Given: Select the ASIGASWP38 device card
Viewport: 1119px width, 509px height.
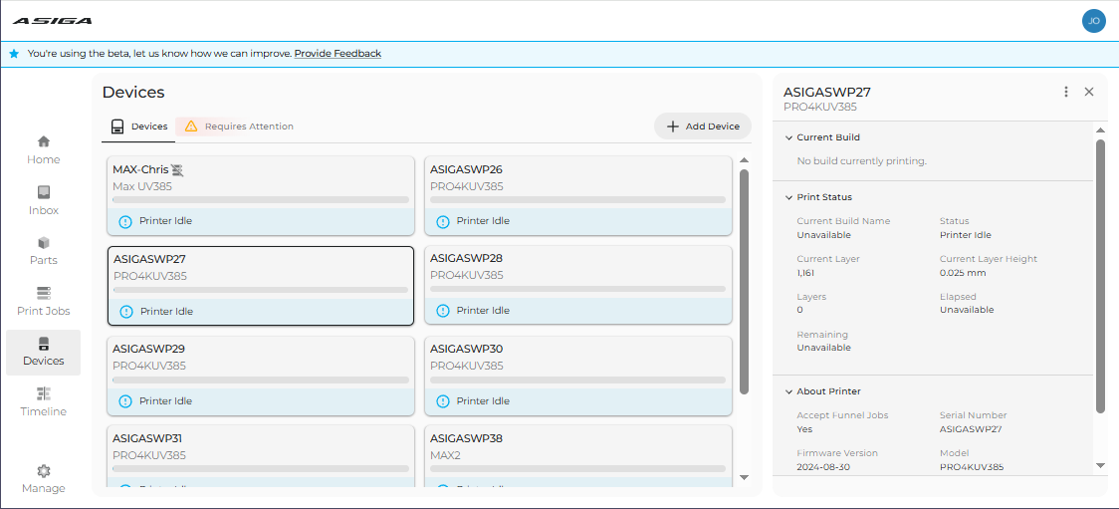Looking at the screenshot, I should pyautogui.click(x=578, y=457).
